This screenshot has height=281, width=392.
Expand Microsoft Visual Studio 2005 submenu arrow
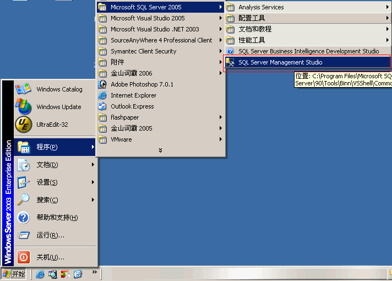point(220,18)
